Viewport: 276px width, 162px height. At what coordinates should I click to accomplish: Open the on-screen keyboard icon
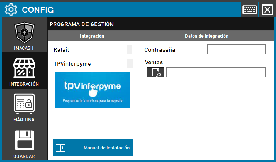pos(249,9)
